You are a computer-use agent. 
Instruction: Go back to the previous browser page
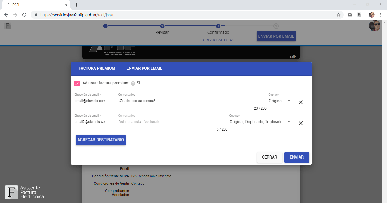coord(6,15)
